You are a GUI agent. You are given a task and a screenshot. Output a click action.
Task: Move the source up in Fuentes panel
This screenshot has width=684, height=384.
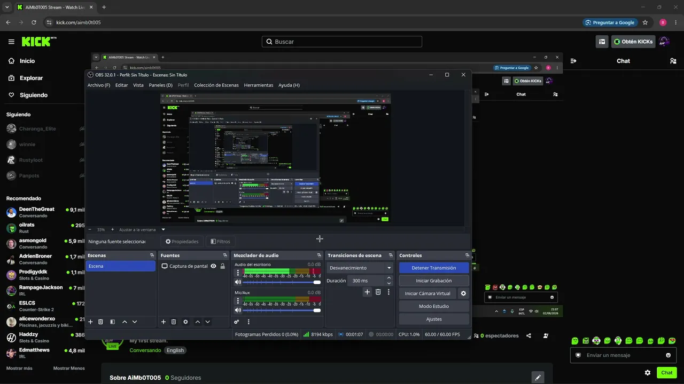pos(198,322)
